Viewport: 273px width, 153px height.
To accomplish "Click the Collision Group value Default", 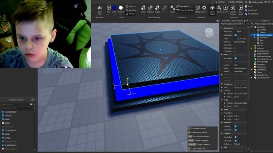I will point(237,144).
